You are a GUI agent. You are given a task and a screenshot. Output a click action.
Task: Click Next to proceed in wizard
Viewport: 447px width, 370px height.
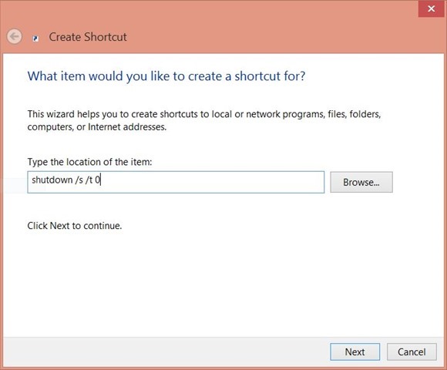(x=355, y=351)
